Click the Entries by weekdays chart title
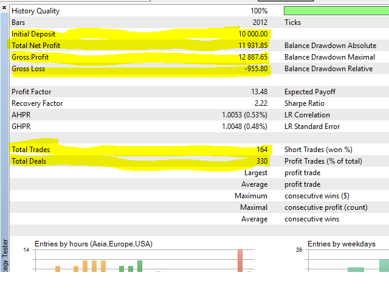 [x=341, y=244]
